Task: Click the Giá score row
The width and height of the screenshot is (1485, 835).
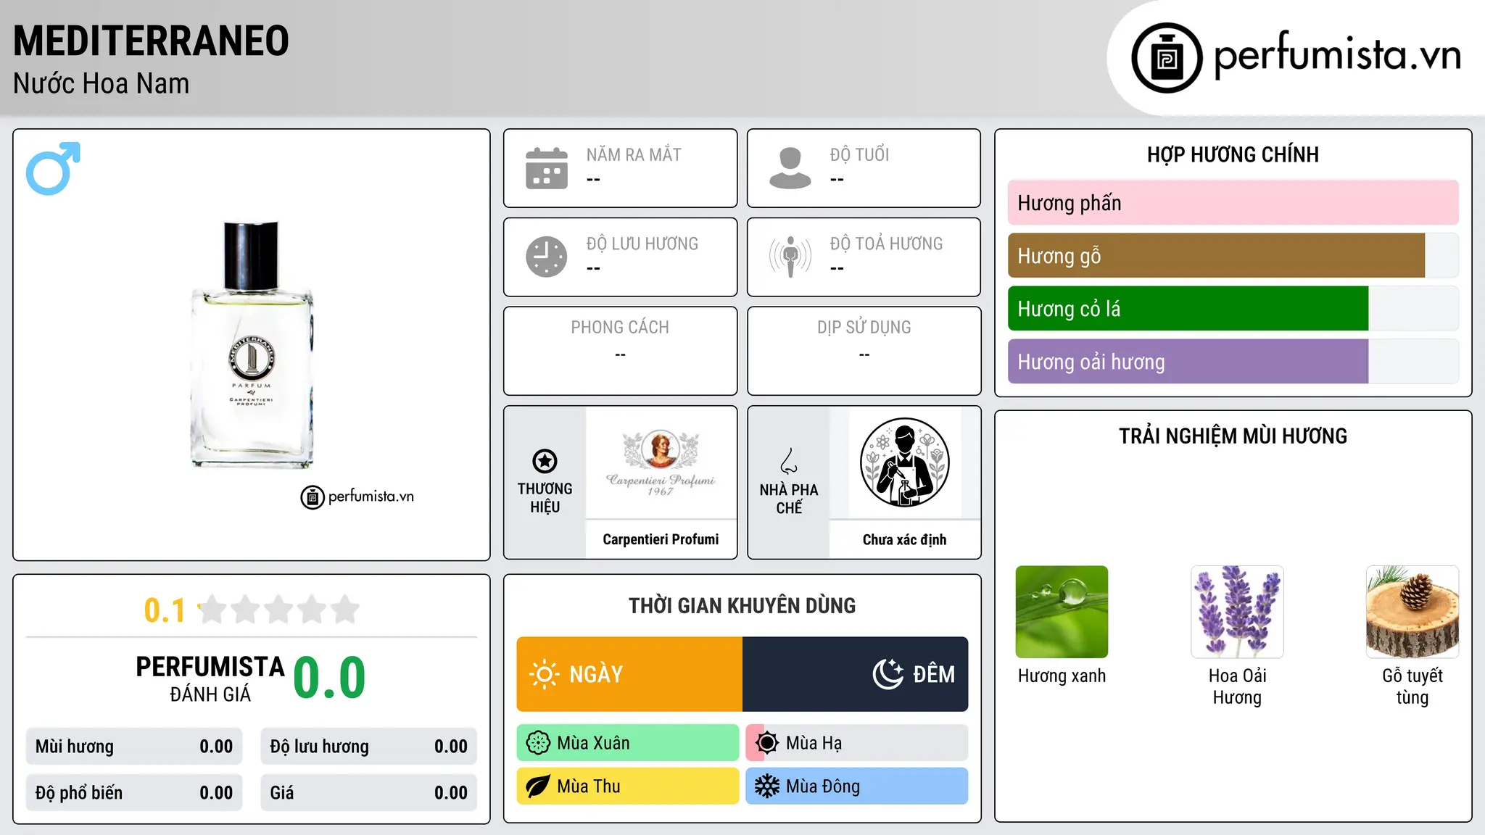Action: (369, 793)
